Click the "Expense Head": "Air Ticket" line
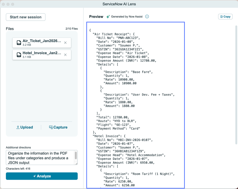Screen dimensions: 238x189 point(123,53)
